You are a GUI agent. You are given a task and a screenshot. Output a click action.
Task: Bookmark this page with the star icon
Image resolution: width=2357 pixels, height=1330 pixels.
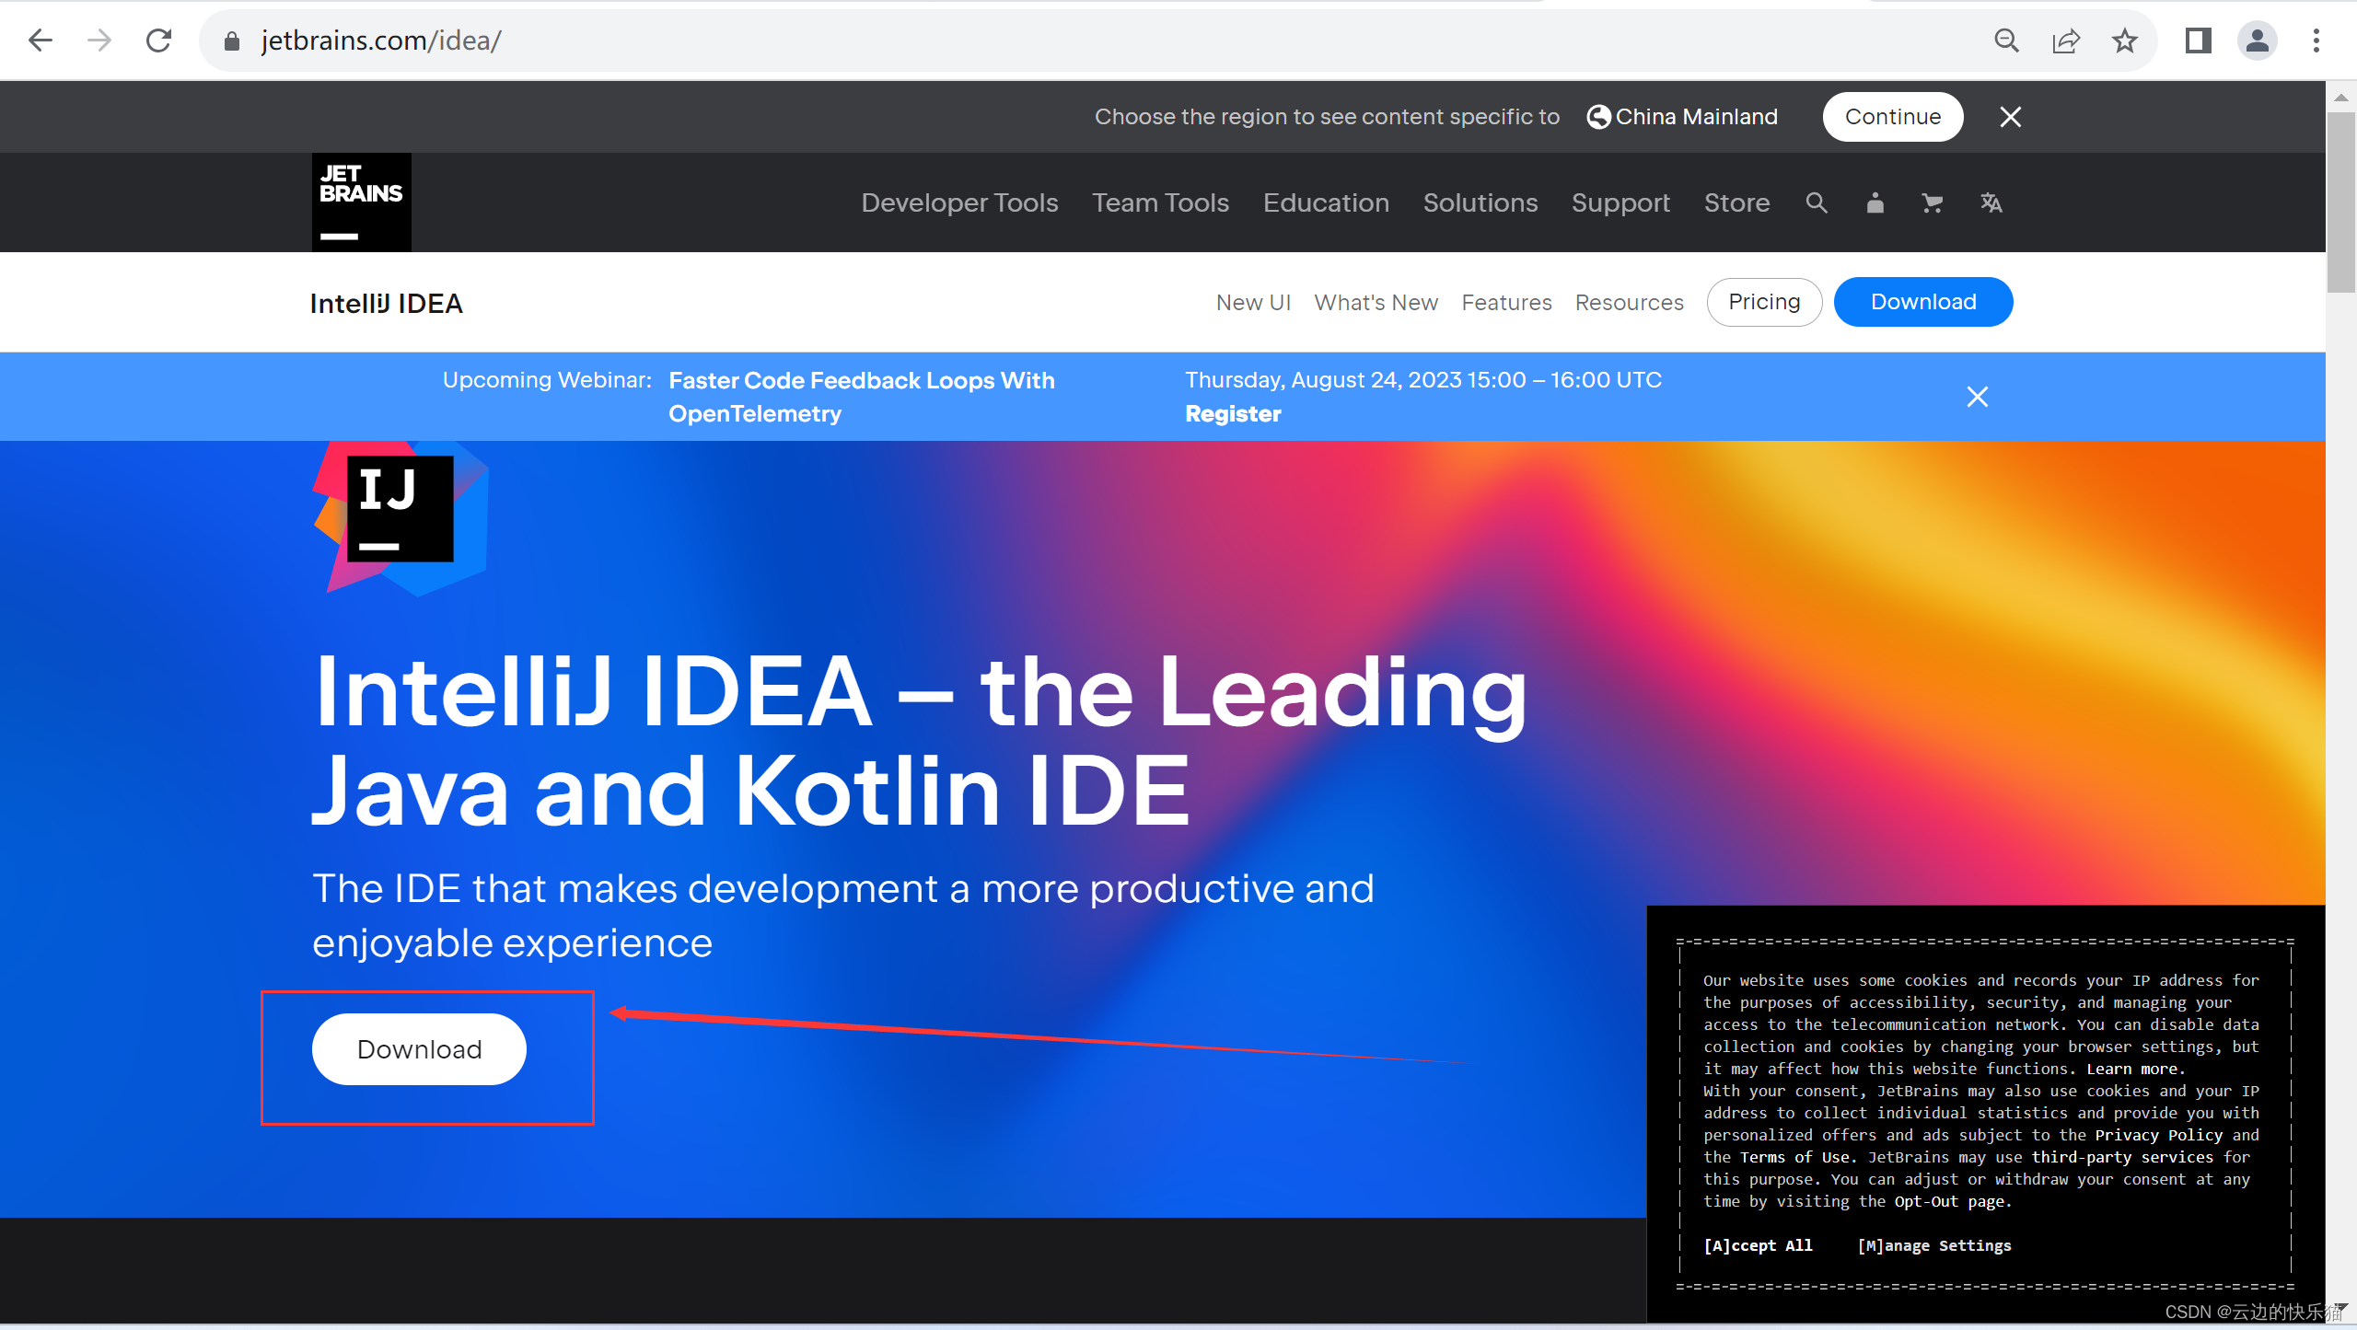[2125, 40]
